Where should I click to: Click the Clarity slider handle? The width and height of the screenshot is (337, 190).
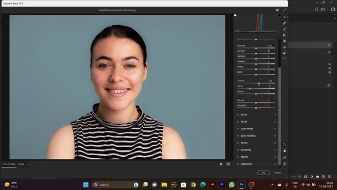click(x=250, y=89)
